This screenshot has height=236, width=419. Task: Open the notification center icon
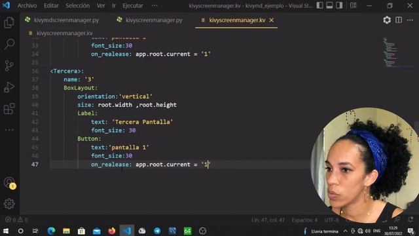410,231
